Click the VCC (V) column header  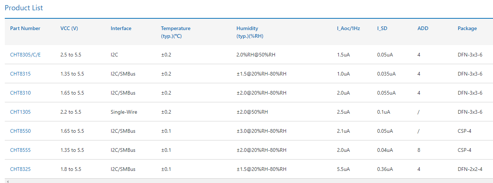click(69, 28)
